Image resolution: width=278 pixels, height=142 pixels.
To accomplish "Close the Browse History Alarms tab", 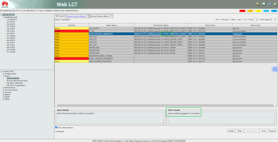I will coord(111,16).
